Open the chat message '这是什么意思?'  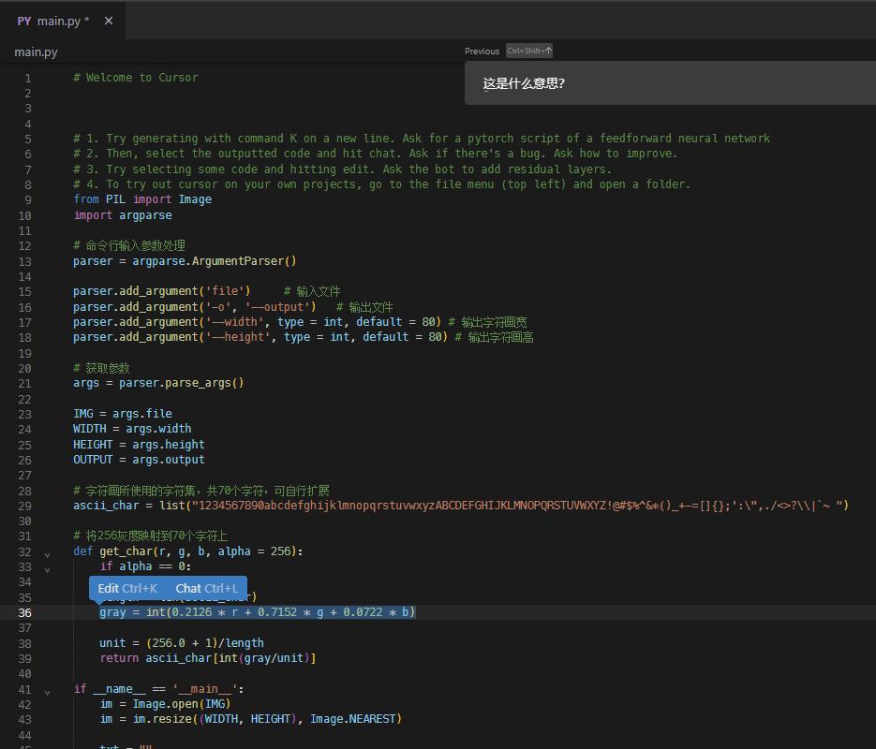(x=524, y=83)
